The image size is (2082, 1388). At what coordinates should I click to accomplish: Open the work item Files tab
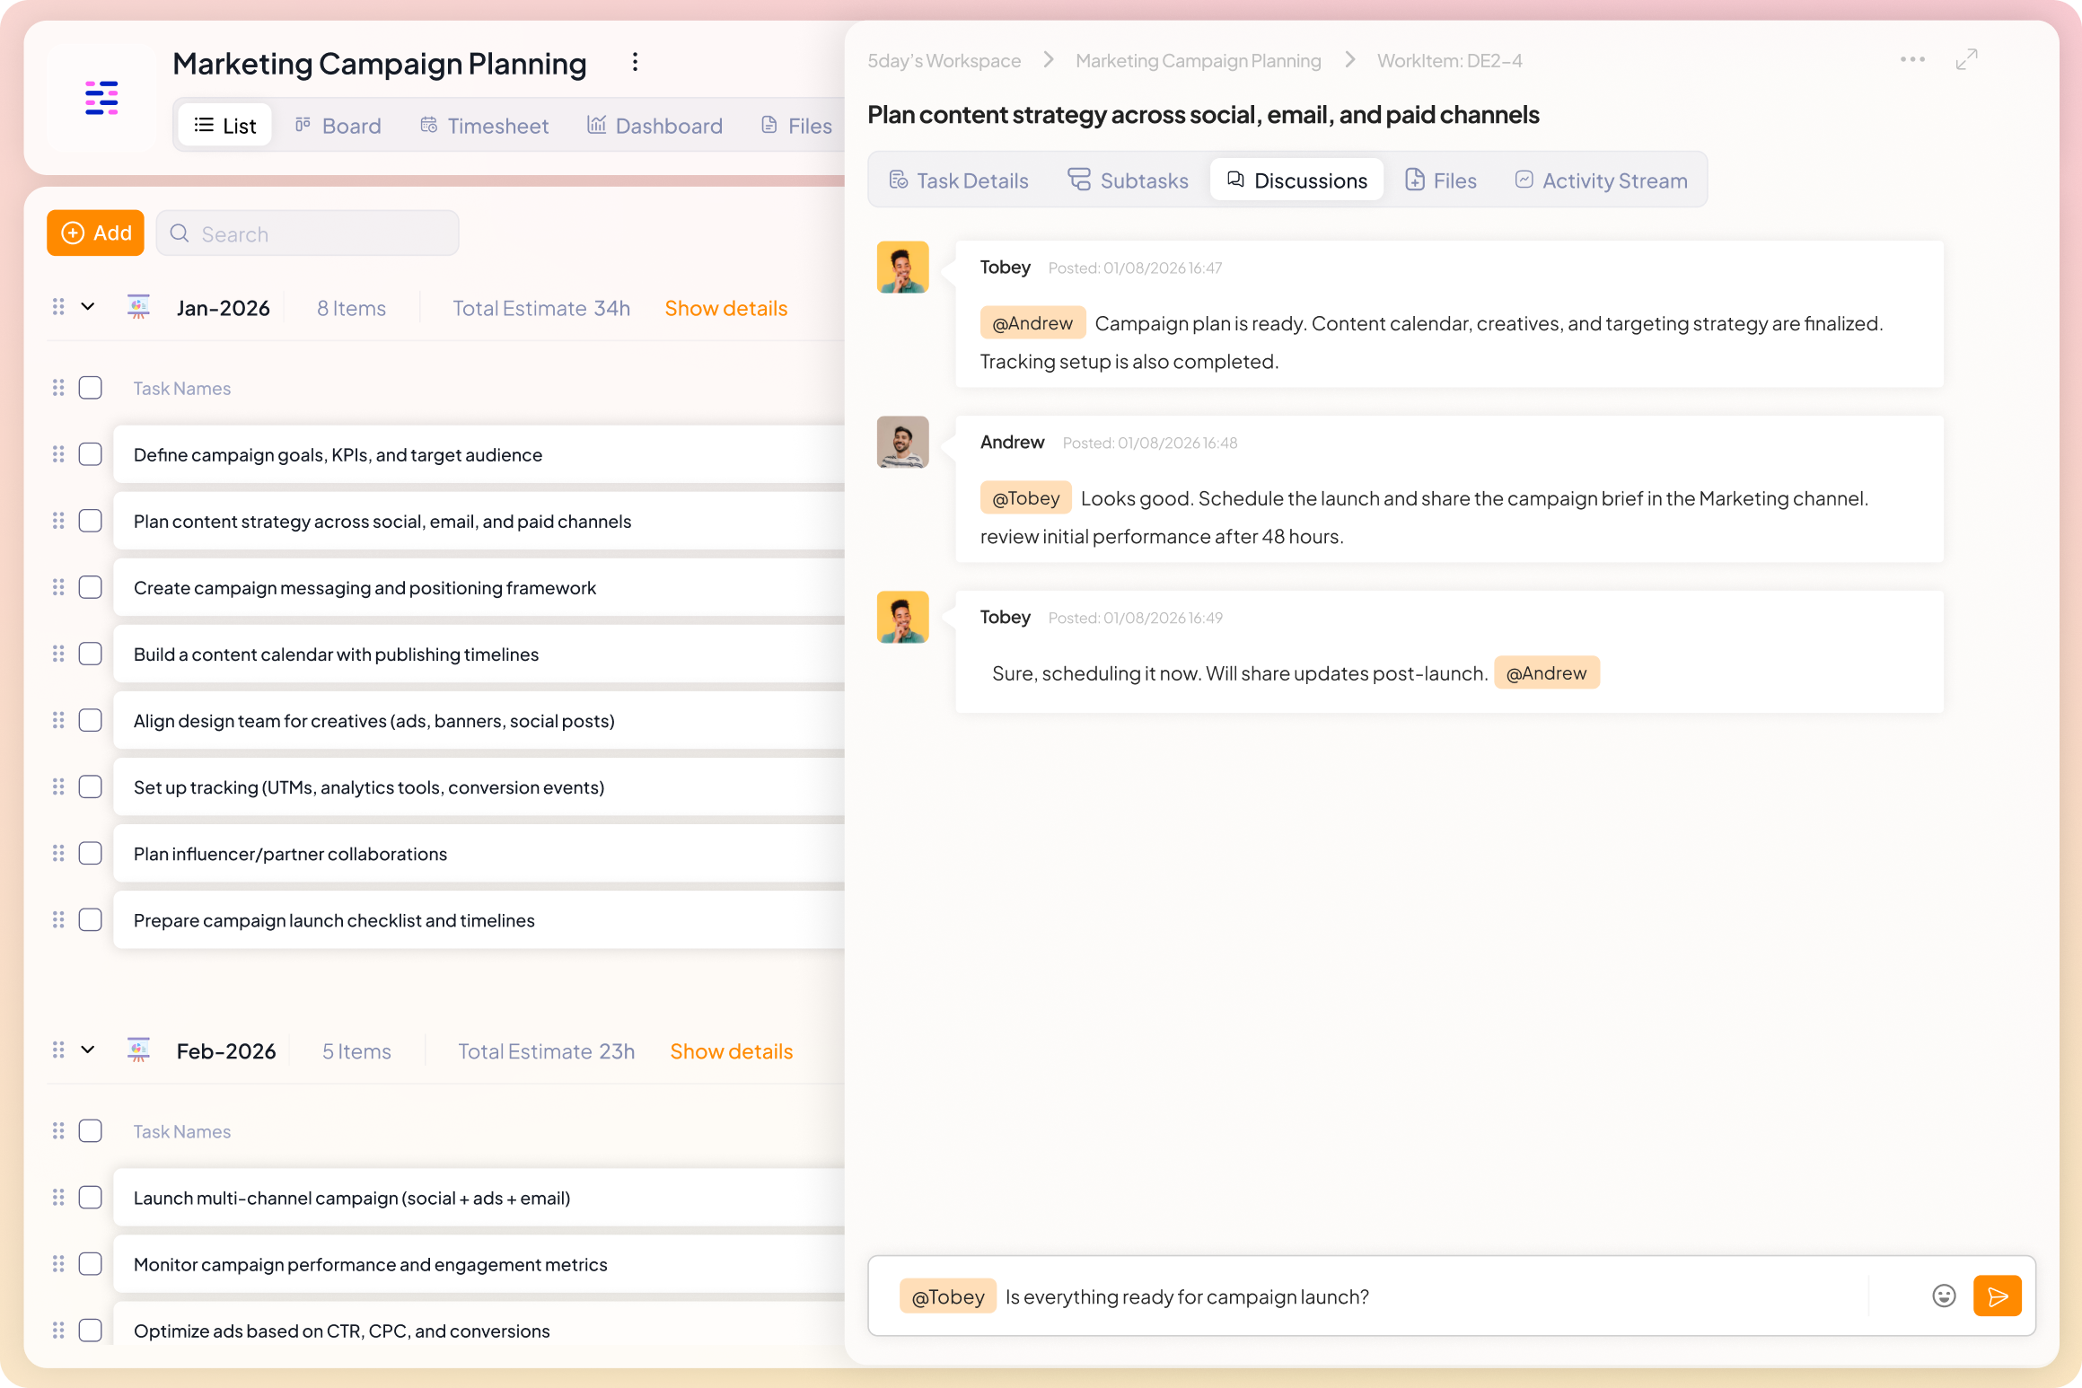click(1440, 180)
